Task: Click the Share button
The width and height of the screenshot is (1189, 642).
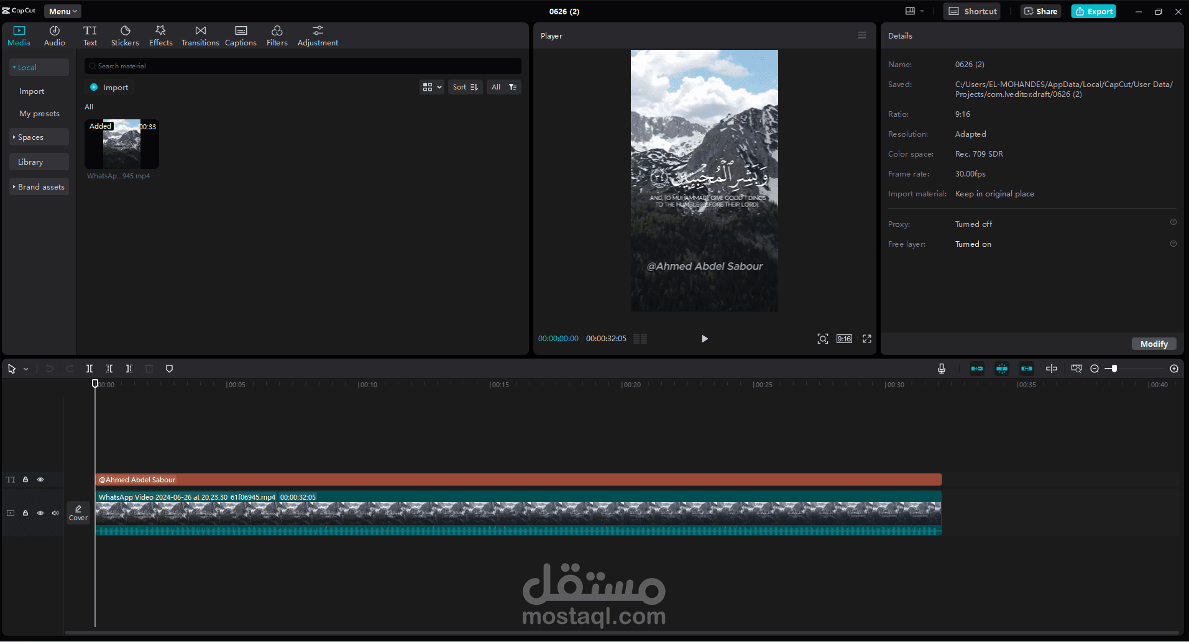Action: [1040, 11]
